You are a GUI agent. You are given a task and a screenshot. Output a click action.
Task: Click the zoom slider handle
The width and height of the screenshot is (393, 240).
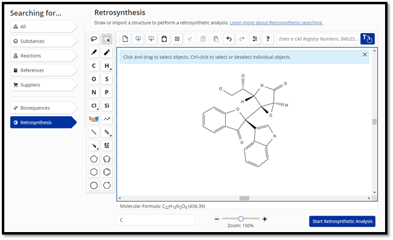(240, 219)
